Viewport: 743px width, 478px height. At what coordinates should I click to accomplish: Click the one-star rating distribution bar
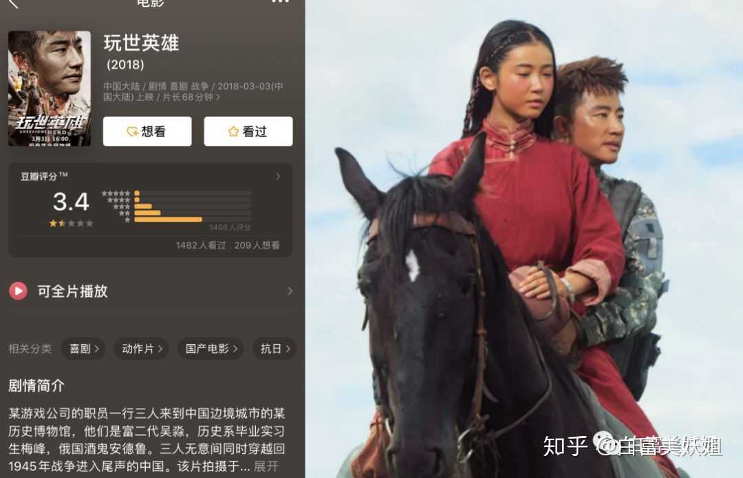(169, 220)
